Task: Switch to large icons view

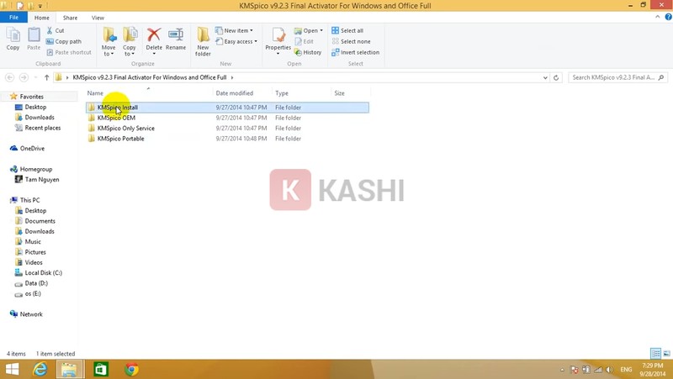Action: click(x=666, y=353)
